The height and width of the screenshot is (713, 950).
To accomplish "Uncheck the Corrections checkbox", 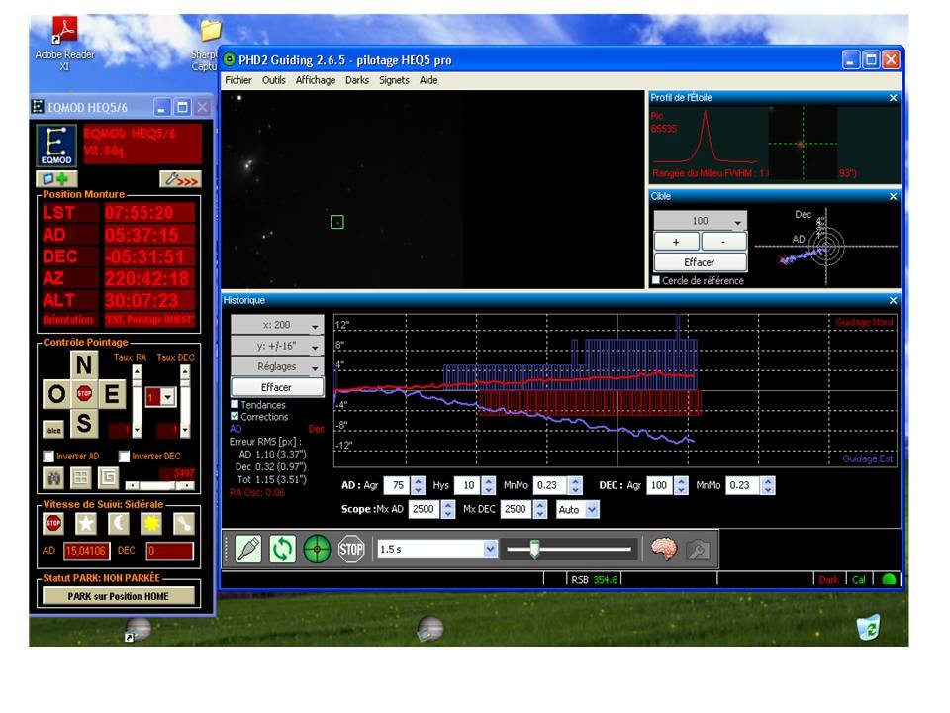I will 235,417.
